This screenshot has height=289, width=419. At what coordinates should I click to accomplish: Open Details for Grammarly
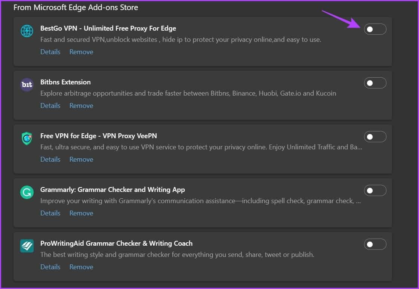click(x=50, y=213)
